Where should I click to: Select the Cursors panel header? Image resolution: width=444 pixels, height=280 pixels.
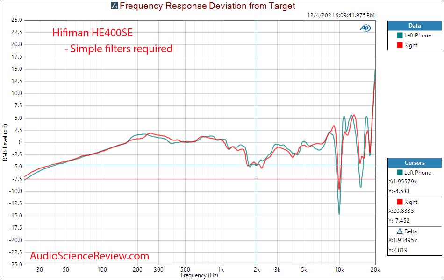415,162
